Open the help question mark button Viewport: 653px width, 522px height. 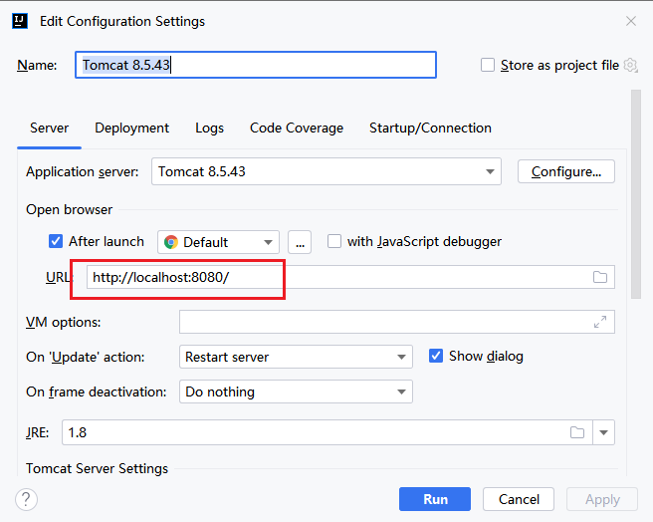click(x=27, y=499)
